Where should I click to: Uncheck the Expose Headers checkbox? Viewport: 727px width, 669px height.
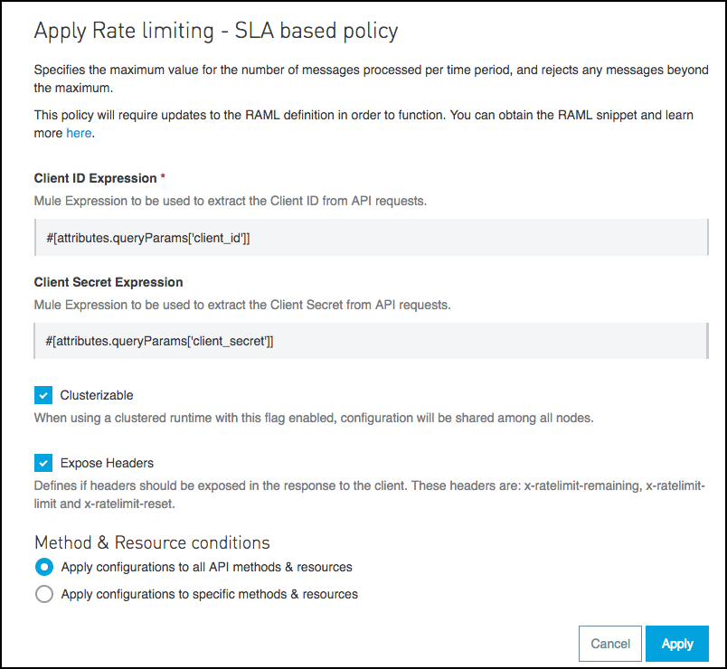[x=42, y=463]
